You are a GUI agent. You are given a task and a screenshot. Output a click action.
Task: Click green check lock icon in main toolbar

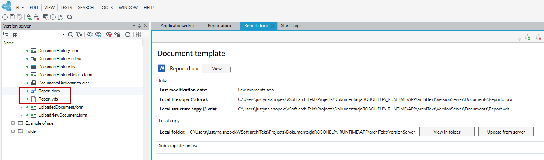pos(29,17)
